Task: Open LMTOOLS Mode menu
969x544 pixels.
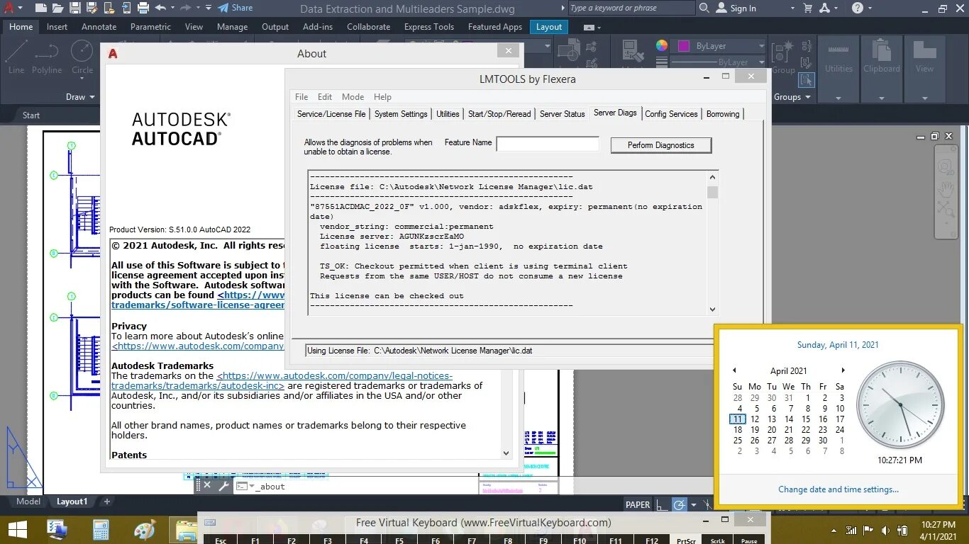Action: click(x=353, y=97)
